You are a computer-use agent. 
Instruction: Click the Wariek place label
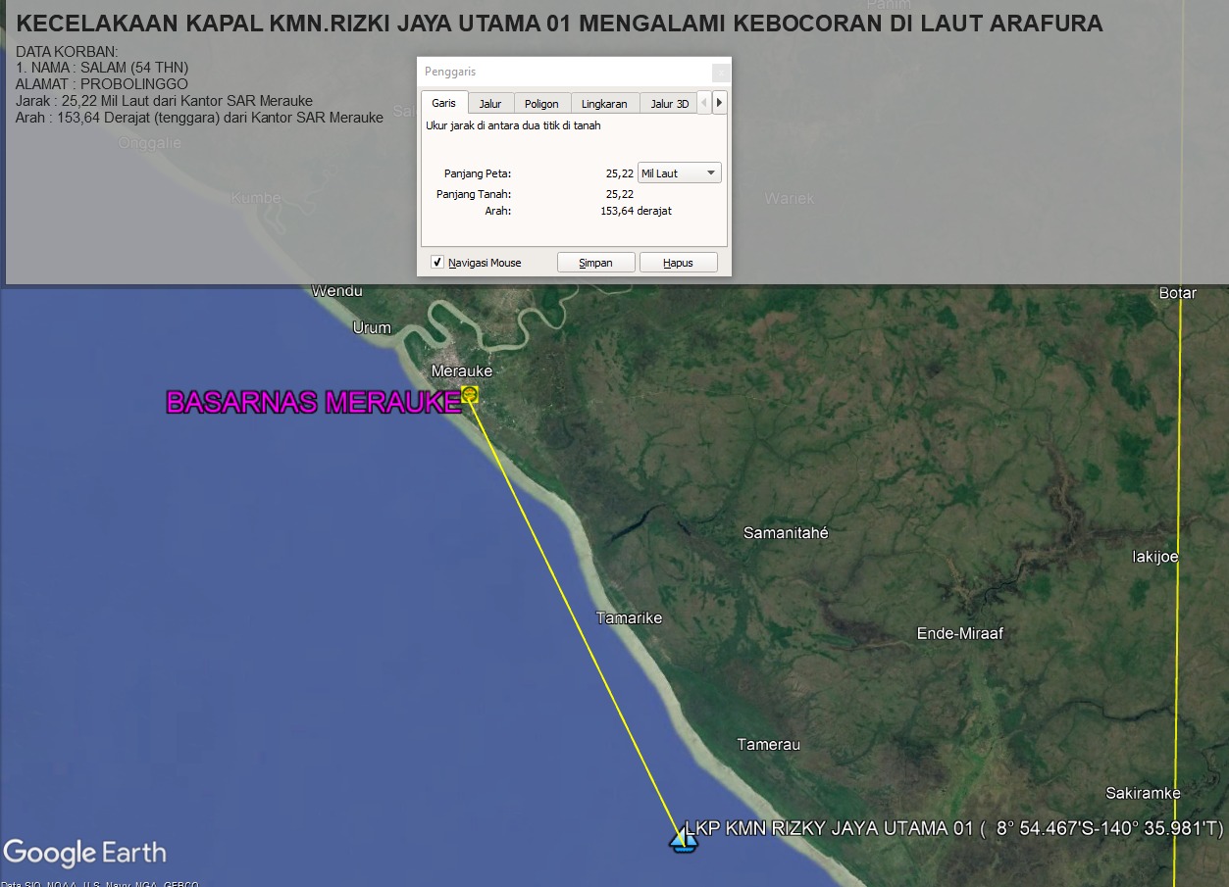[x=790, y=199]
